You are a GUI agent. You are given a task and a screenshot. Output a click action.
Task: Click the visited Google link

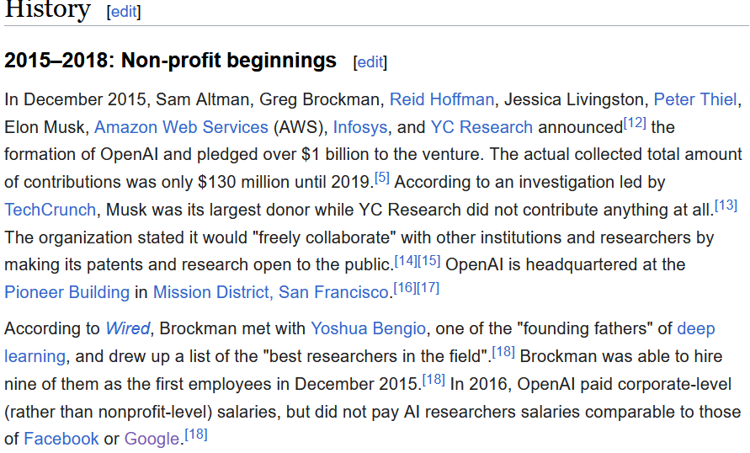[152, 439]
